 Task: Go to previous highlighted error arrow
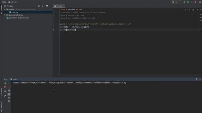[197, 10]
